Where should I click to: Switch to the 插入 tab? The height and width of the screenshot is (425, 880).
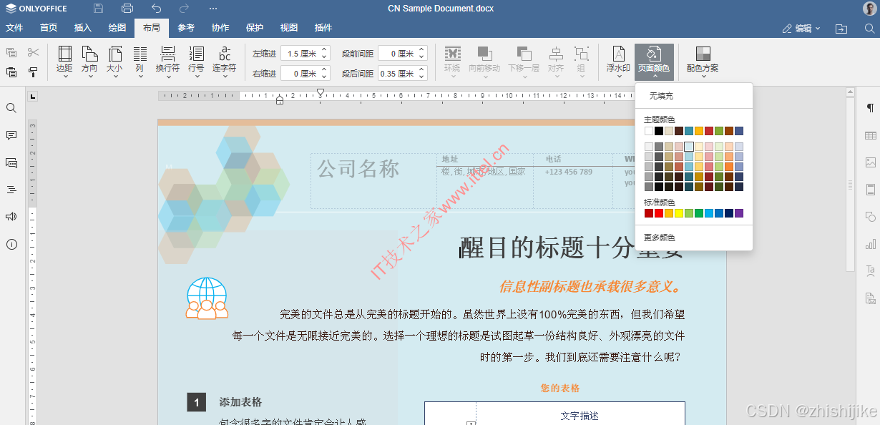[x=83, y=28]
